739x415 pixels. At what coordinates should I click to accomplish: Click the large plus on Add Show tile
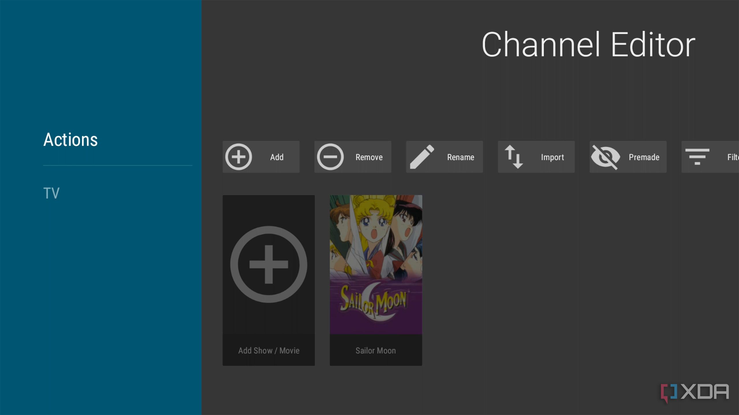(x=269, y=264)
